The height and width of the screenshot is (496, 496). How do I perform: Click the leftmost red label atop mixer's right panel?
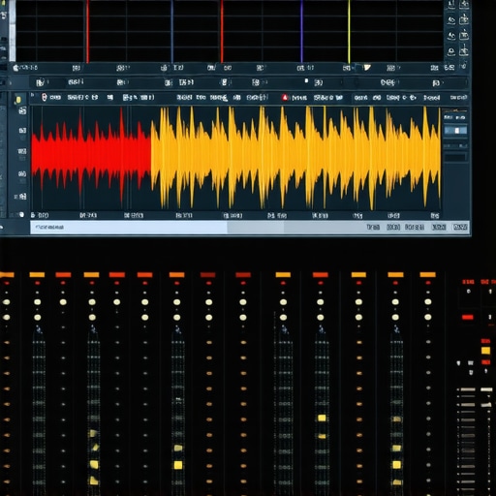click(468, 282)
